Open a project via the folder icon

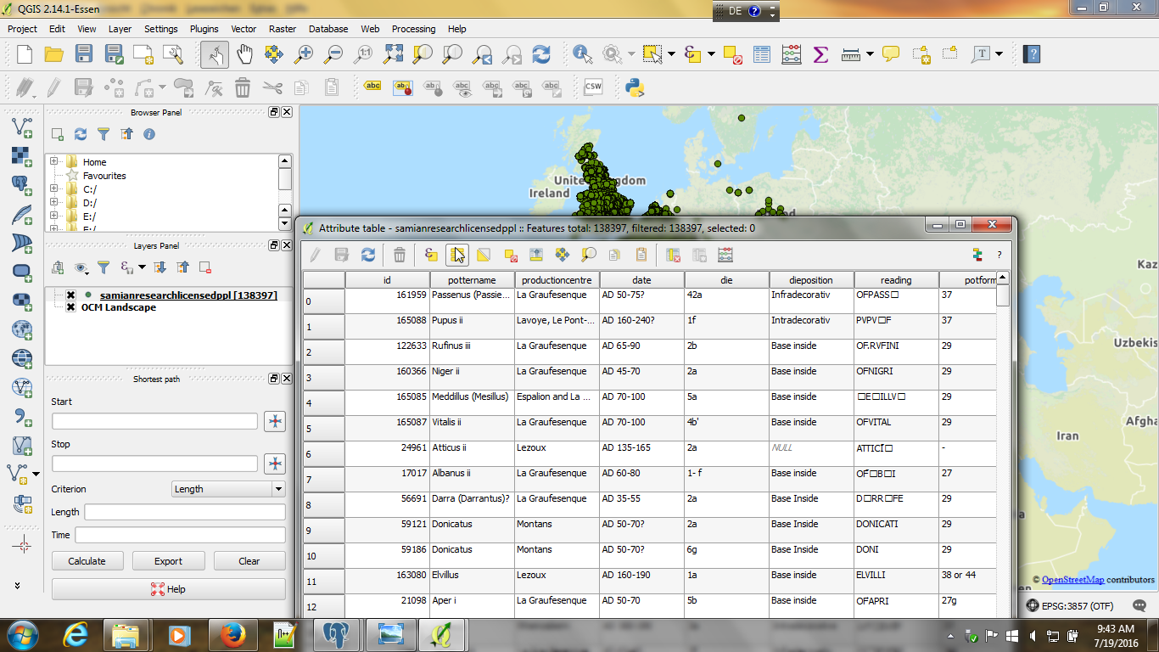(x=53, y=54)
